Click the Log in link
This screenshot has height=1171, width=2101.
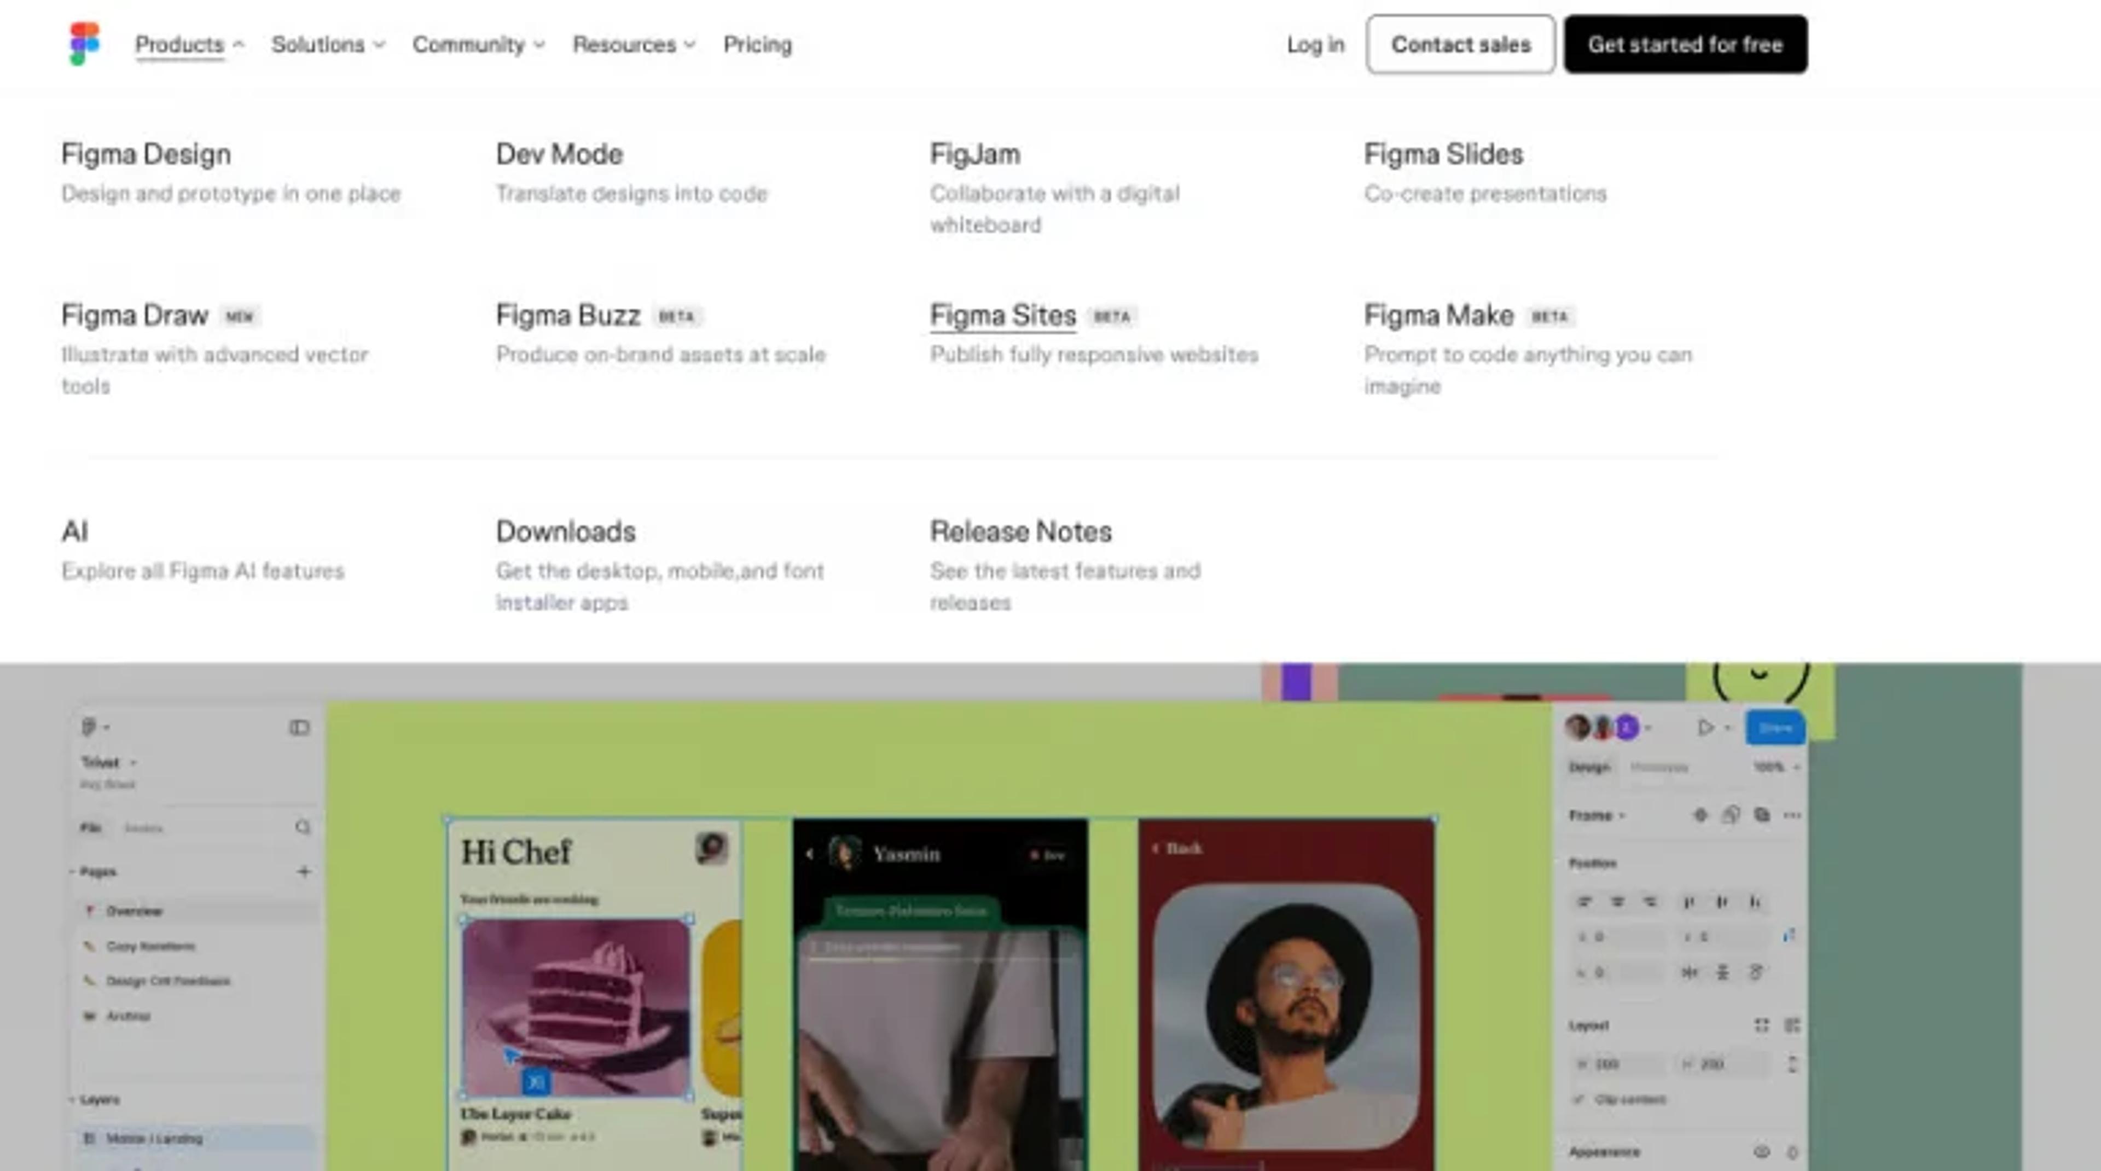1315,44
